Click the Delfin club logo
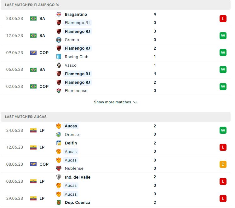The height and width of the screenshot is (208, 235). coord(59,143)
